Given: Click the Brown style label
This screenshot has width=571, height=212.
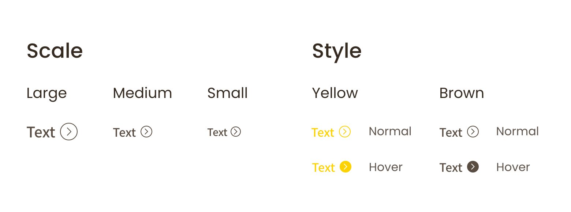Looking at the screenshot, I should (x=462, y=93).
